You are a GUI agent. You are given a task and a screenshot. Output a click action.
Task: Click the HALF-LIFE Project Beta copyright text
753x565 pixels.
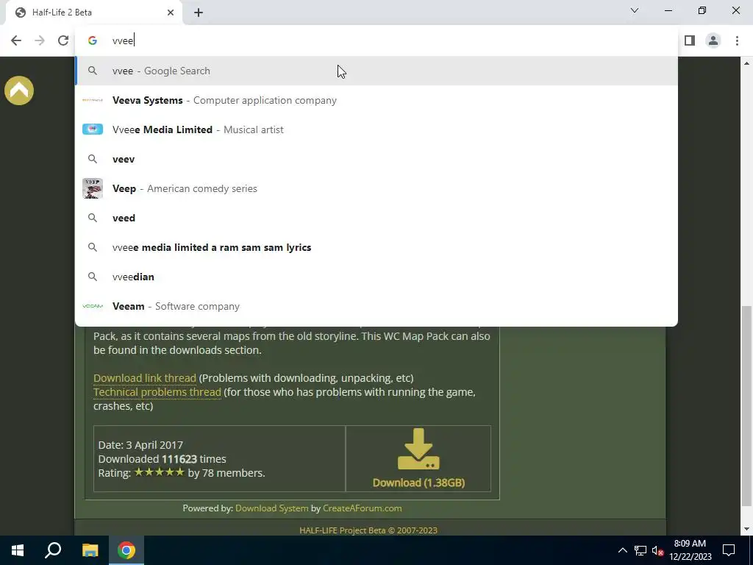coord(368,530)
